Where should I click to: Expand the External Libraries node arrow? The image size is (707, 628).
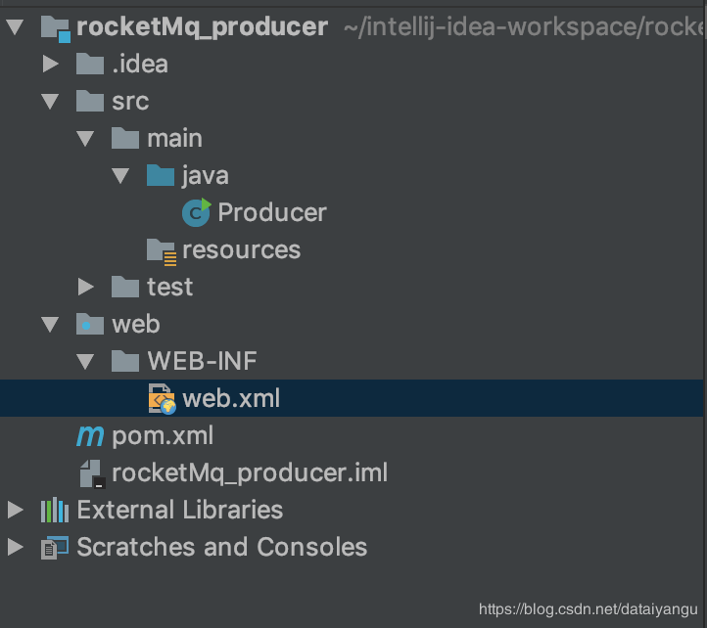[16, 510]
